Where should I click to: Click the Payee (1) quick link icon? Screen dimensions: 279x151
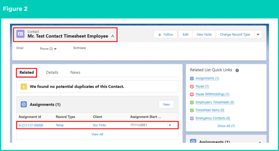tap(192, 87)
